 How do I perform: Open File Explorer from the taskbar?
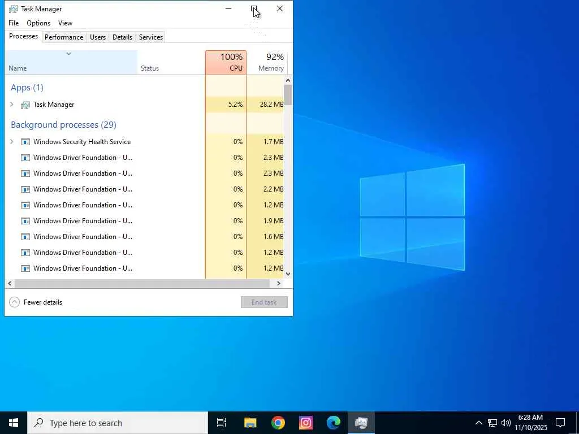point(250,423)
